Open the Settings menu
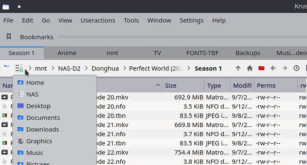307x165 pixels. point(191,20)
